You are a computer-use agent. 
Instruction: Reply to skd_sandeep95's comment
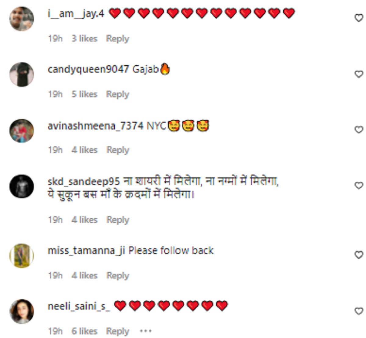click(118, 220)
